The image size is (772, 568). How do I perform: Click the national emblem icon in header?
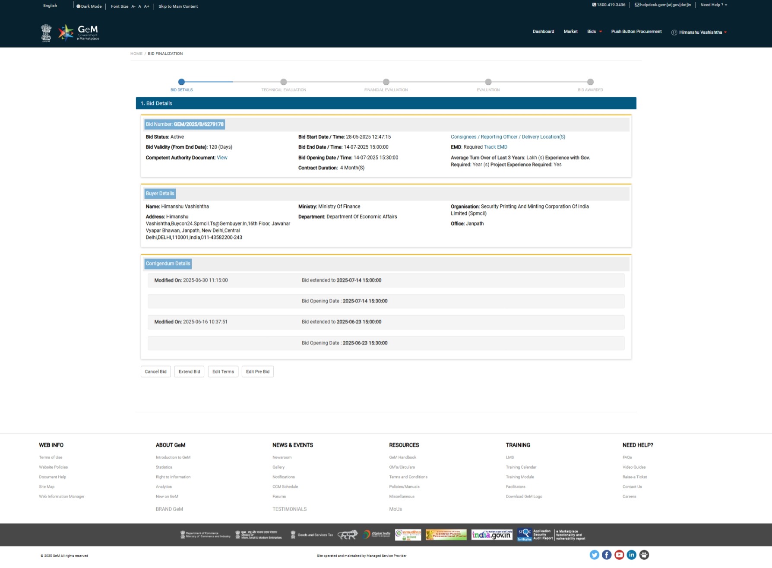click(x=46, y=33)
